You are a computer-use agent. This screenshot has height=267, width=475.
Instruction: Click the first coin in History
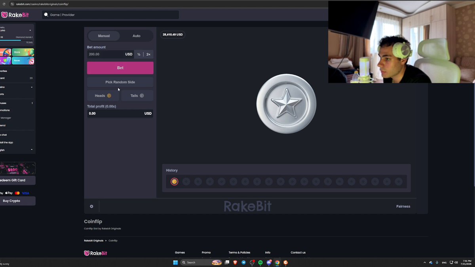(x=174, y=182)
